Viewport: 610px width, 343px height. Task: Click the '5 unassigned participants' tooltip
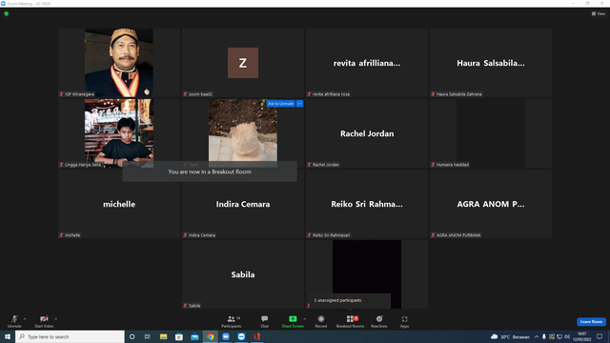[x=350, y=301]
